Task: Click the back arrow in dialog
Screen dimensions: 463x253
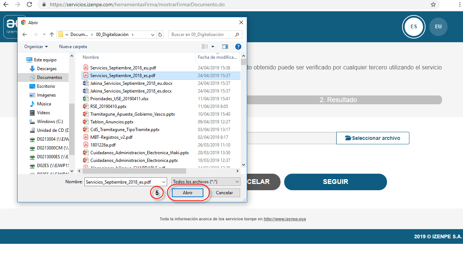Action: coord(25,35)
